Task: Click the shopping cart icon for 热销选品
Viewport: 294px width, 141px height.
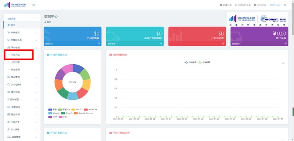Action: pyautogui.click(x=8, y=33)
